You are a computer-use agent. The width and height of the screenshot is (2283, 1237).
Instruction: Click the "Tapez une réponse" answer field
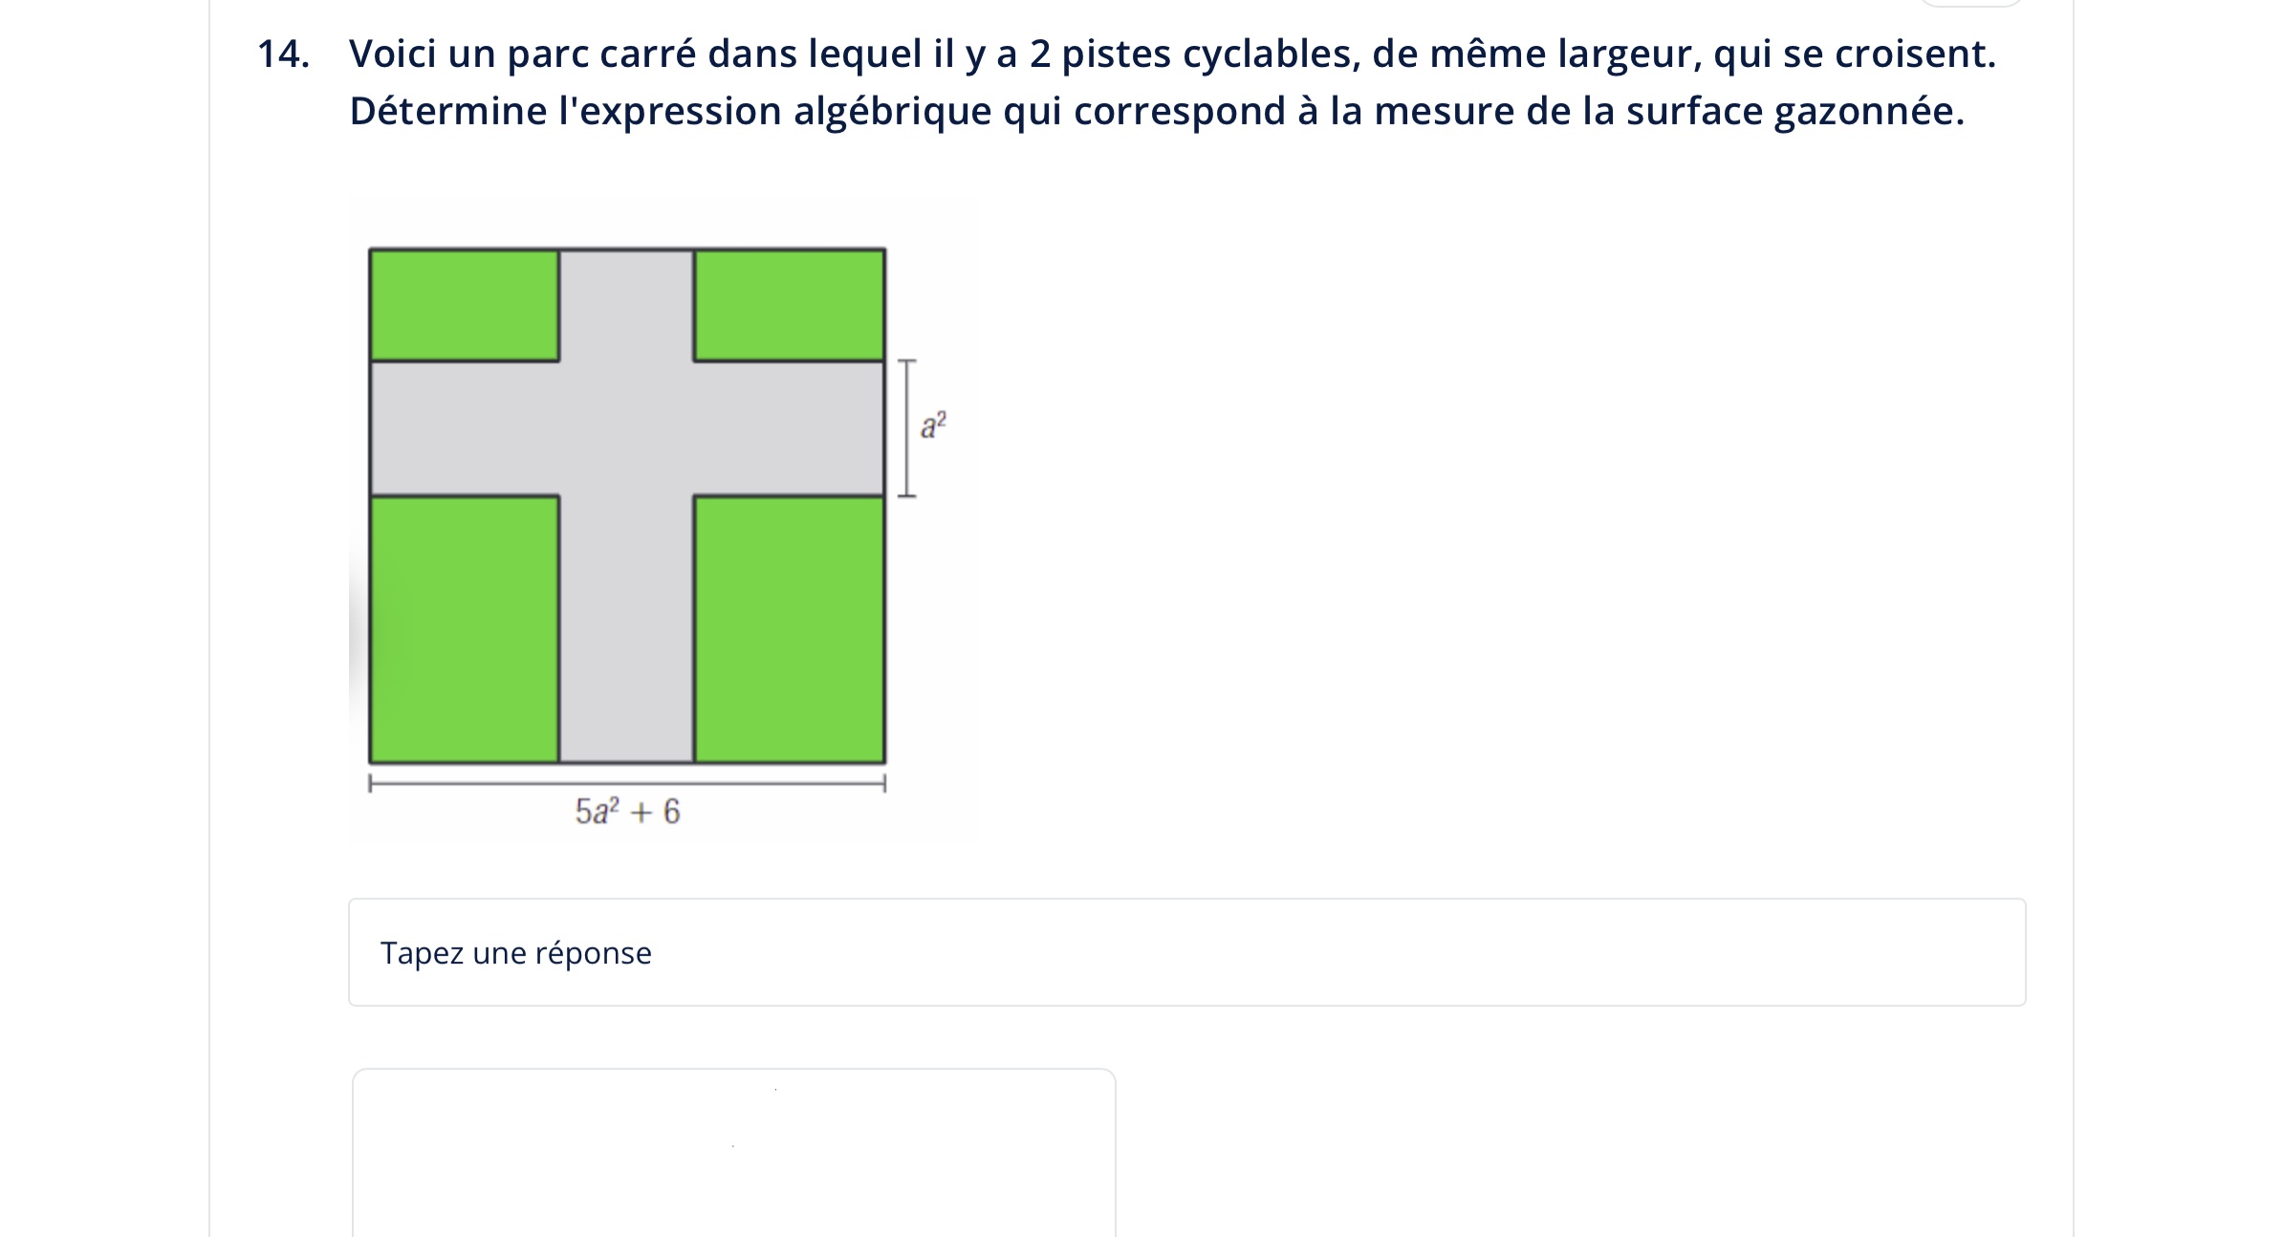(1185, 952)
